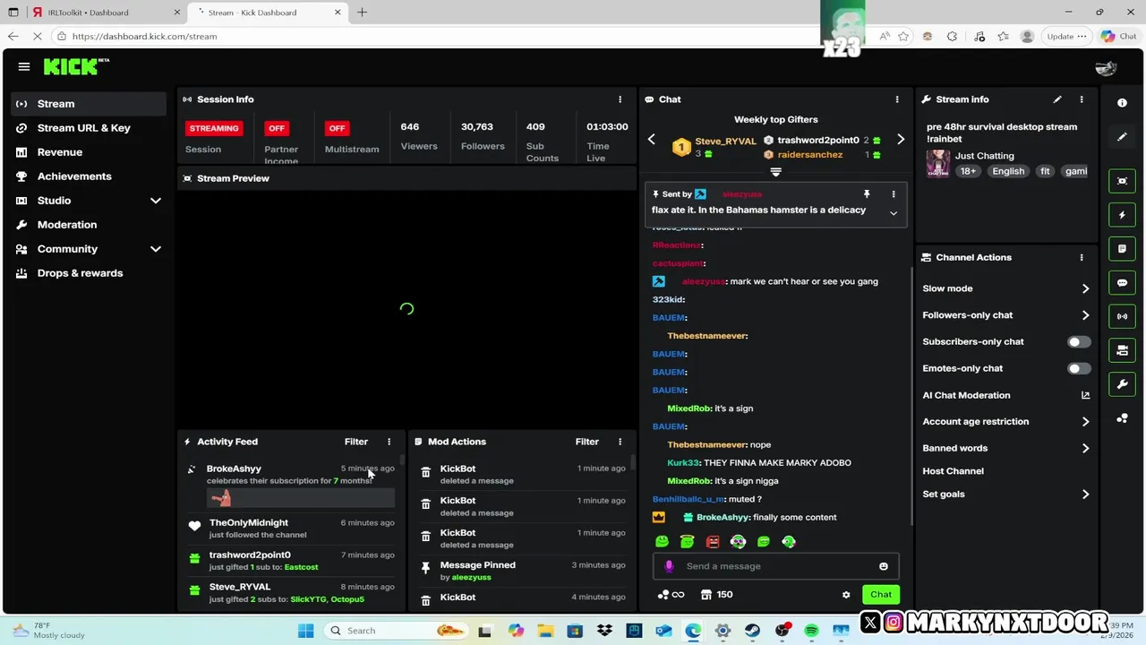Open chat settings gear icon
Viewport: 1146px width, 645px height.
click(x=846, y=595)
